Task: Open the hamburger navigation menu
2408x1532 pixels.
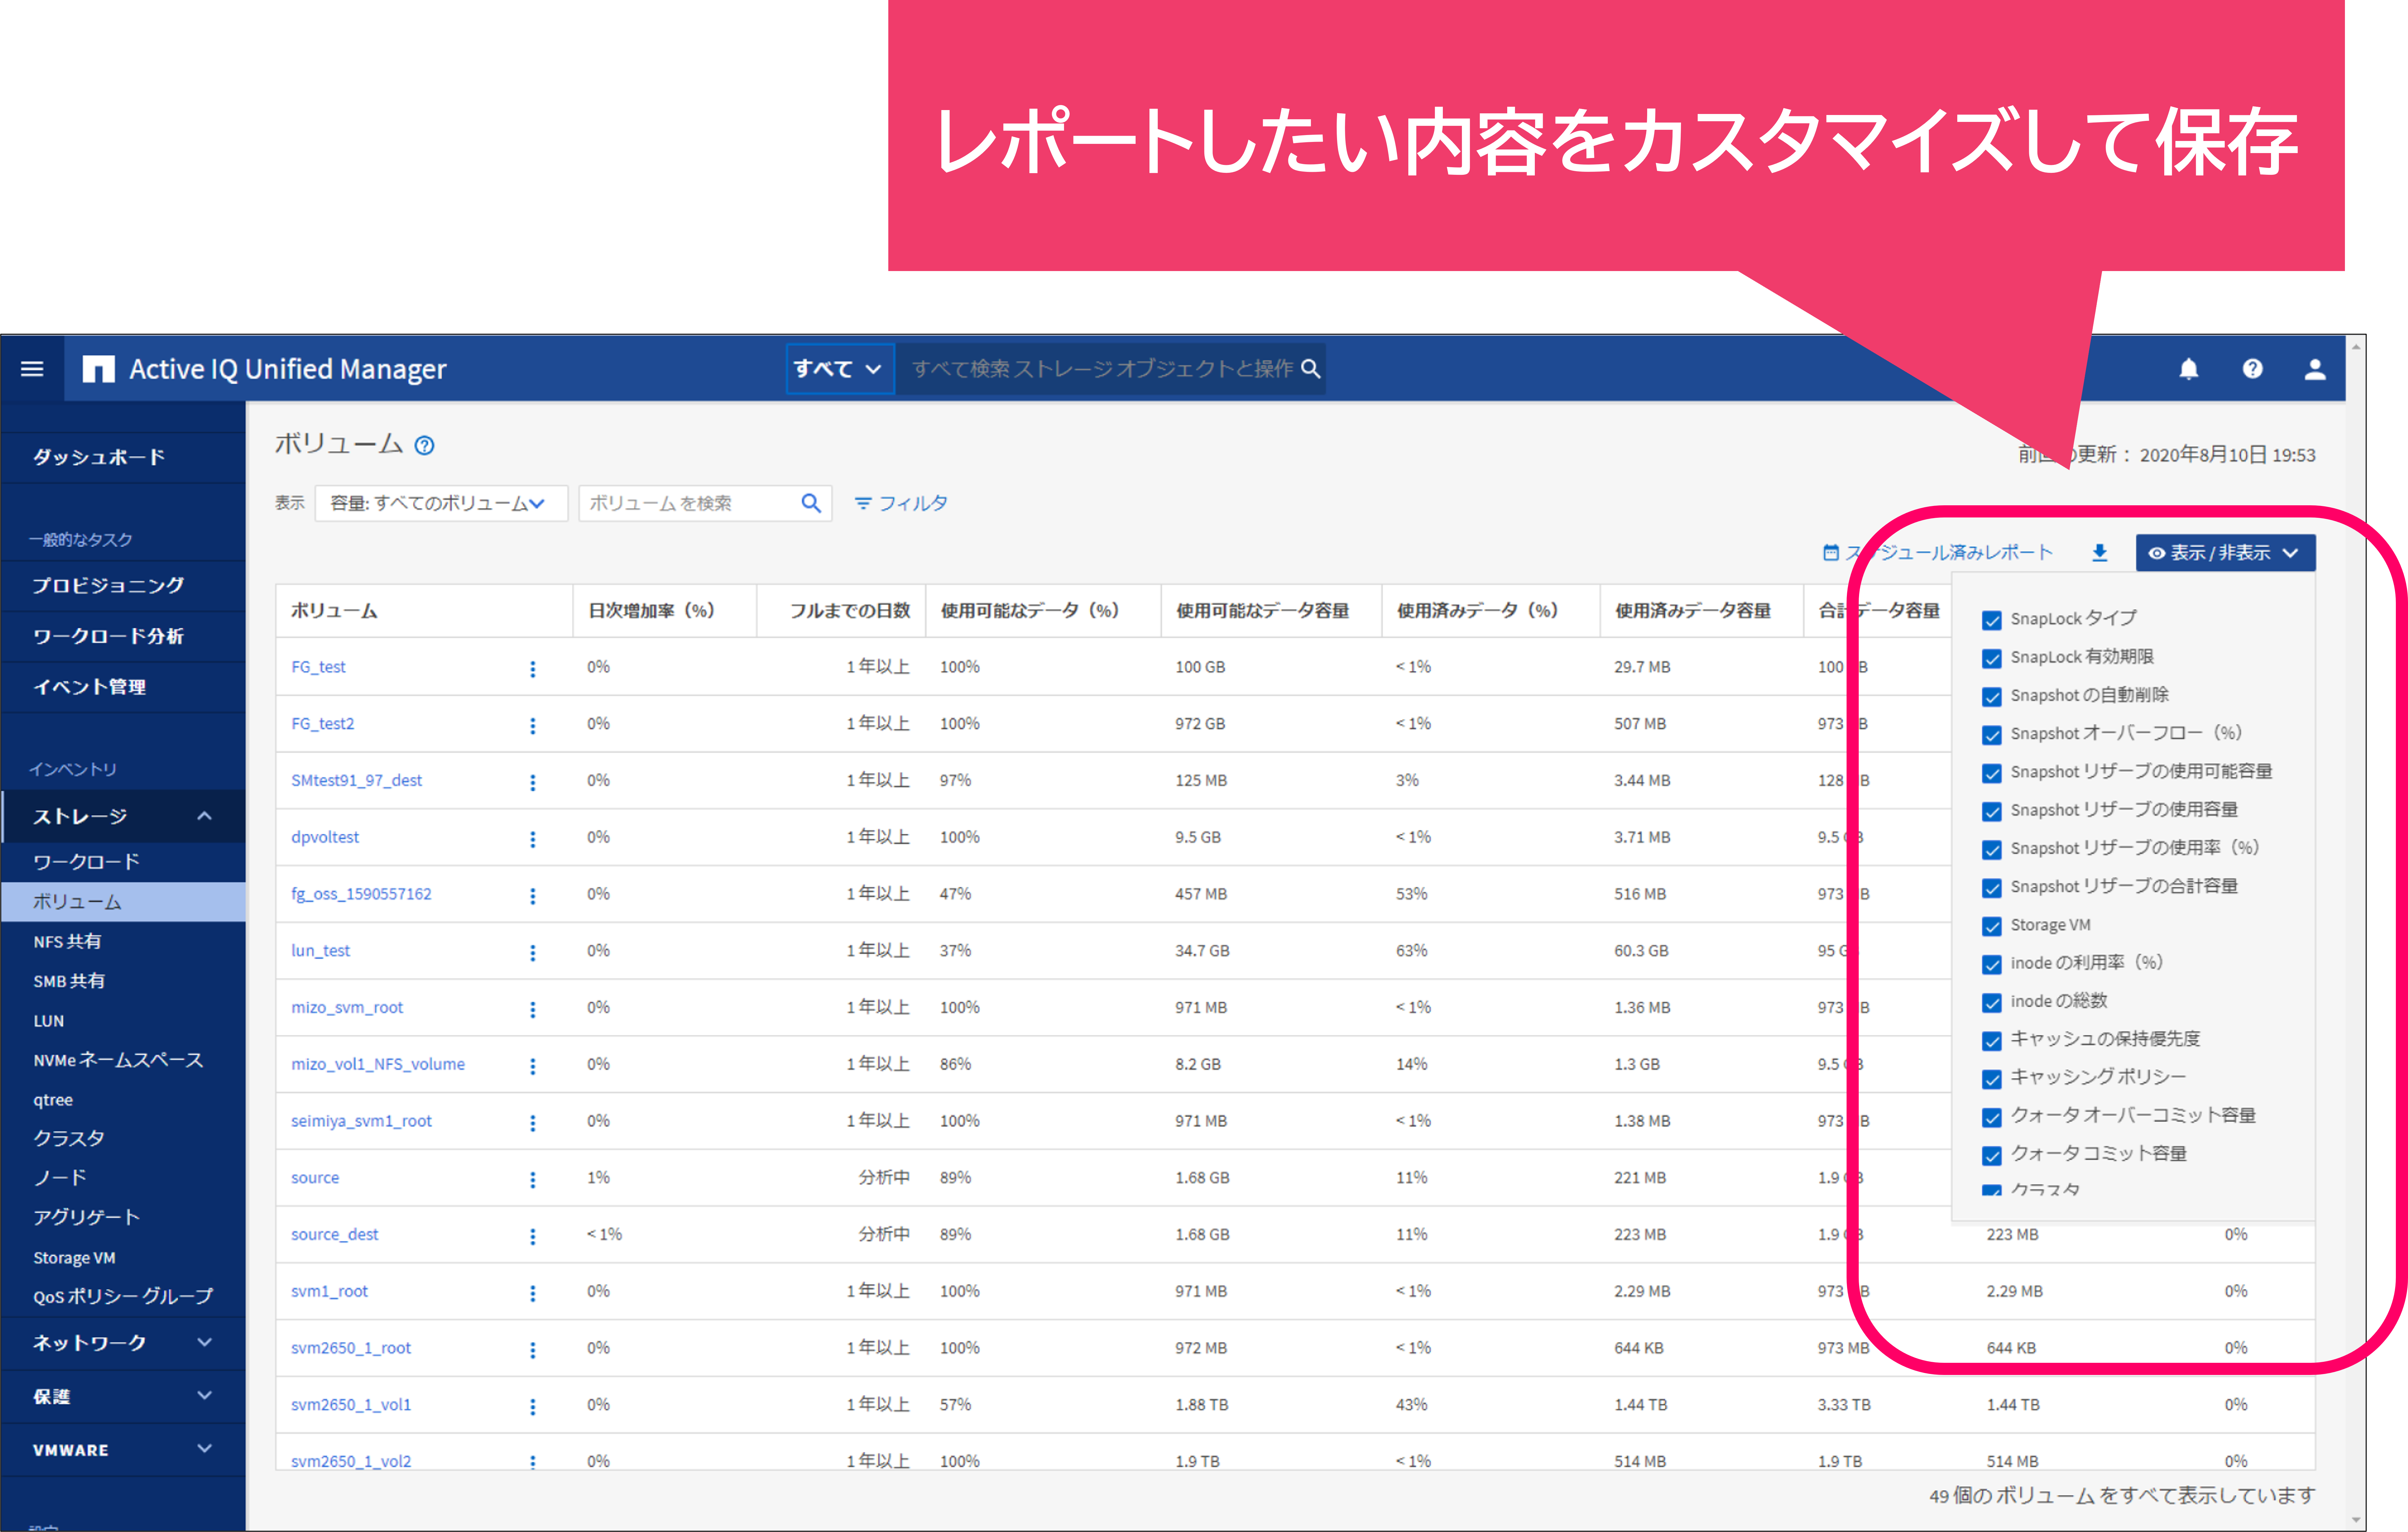Action: 32,369
